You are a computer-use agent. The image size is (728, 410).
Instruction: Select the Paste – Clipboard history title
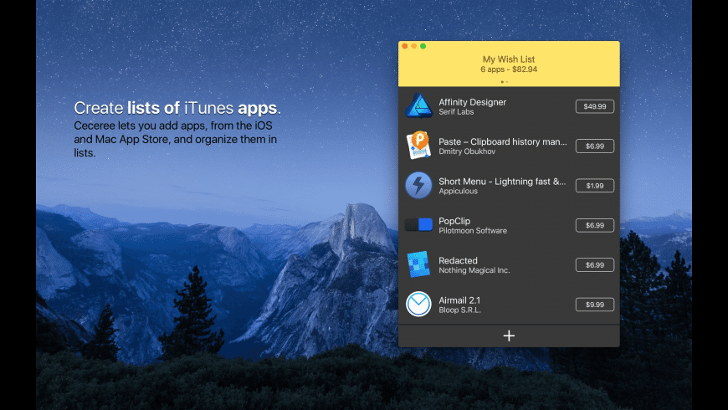(503, 141)
